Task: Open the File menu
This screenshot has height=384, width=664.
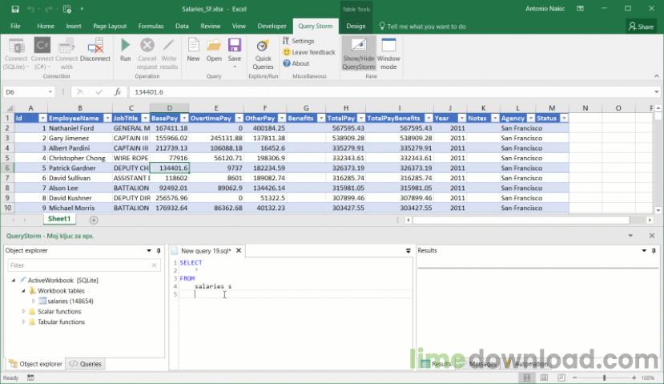Action: tap(15, 26)
